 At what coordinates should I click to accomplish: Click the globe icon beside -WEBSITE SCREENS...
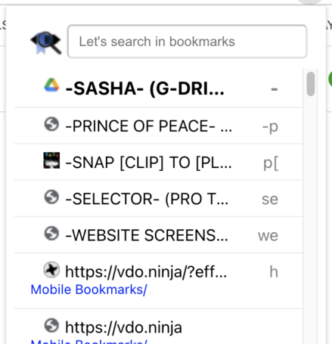click(51, 234)
